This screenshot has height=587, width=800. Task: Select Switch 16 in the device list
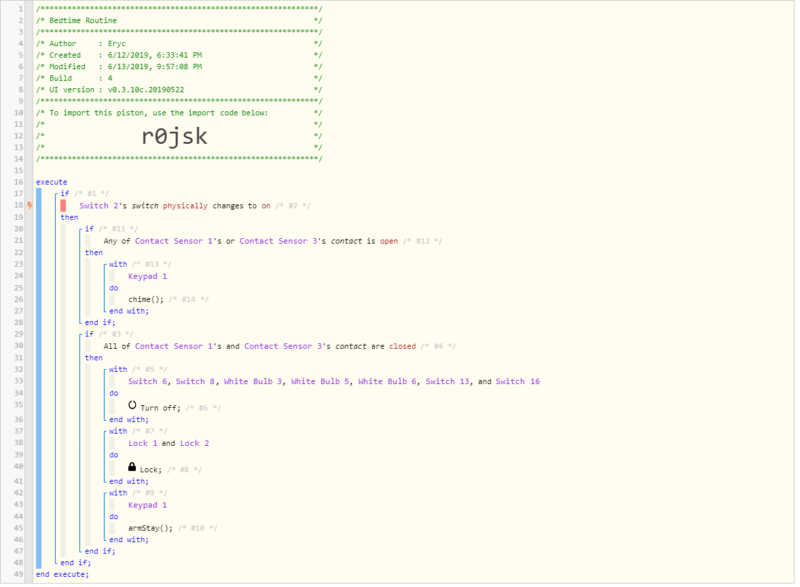517,381
